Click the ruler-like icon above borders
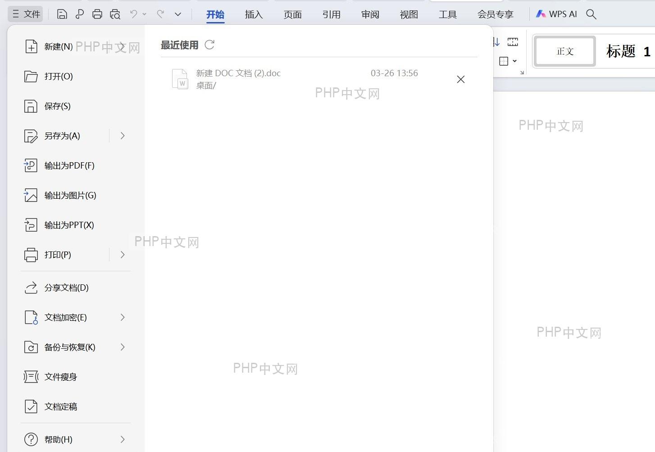 point(513,42)
